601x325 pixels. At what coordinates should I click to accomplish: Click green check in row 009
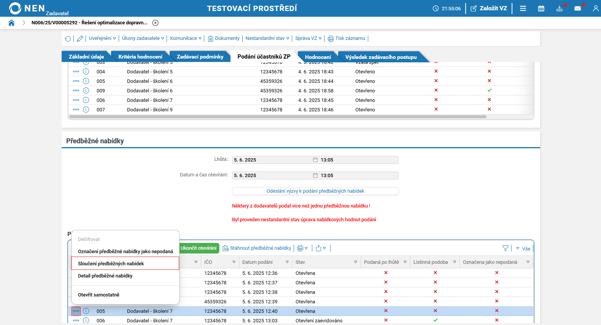click(490, 90)
